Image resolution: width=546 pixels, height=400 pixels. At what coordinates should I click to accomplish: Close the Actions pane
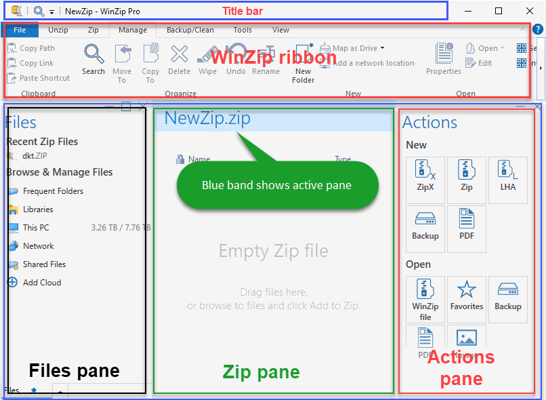pos(538,106)
